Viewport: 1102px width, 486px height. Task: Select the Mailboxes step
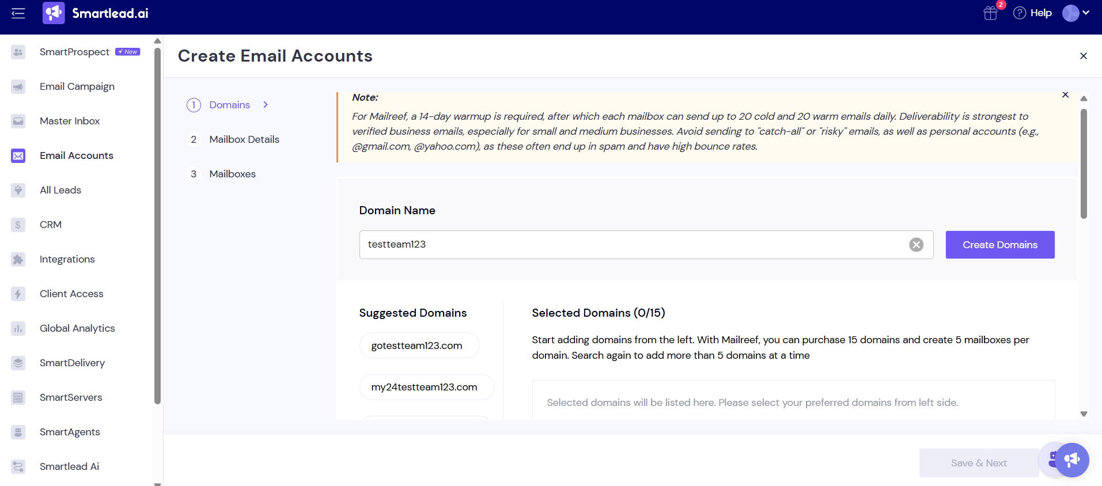tap(232, 174)
